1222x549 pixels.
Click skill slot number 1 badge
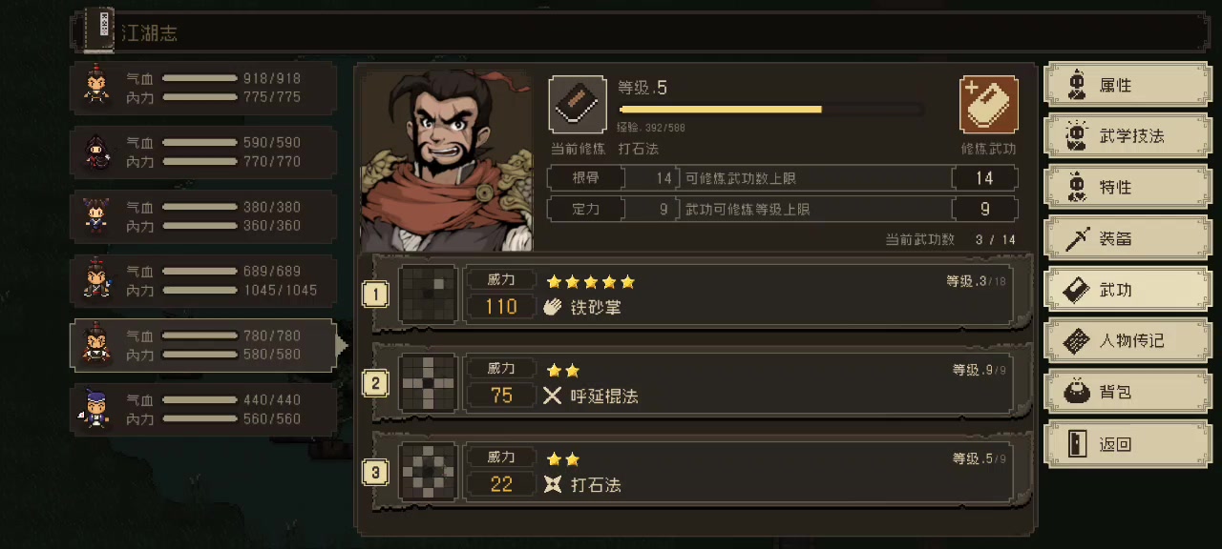coord(376,295)
